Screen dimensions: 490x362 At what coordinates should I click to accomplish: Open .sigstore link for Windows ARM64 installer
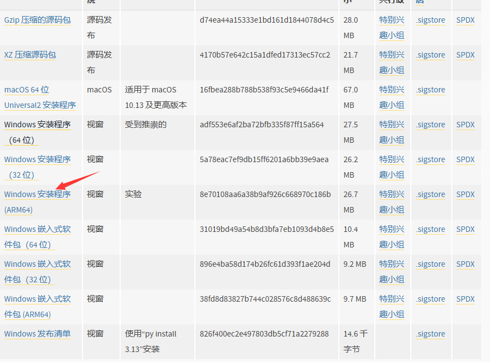click(x=430, y=195)
